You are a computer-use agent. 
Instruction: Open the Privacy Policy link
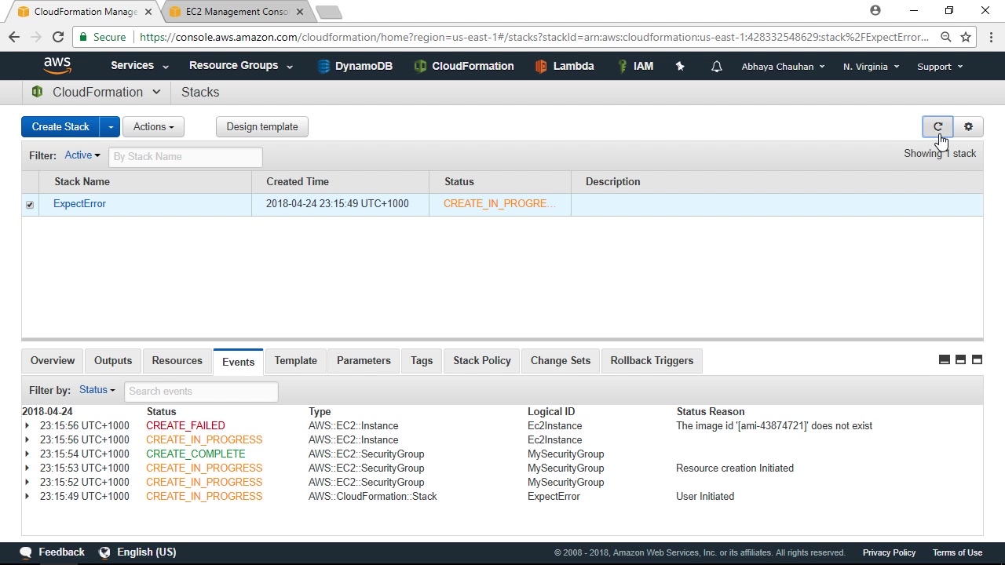pos(889,552)
